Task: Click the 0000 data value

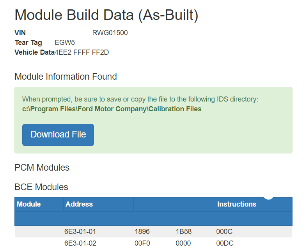Action: pos(183,243)
